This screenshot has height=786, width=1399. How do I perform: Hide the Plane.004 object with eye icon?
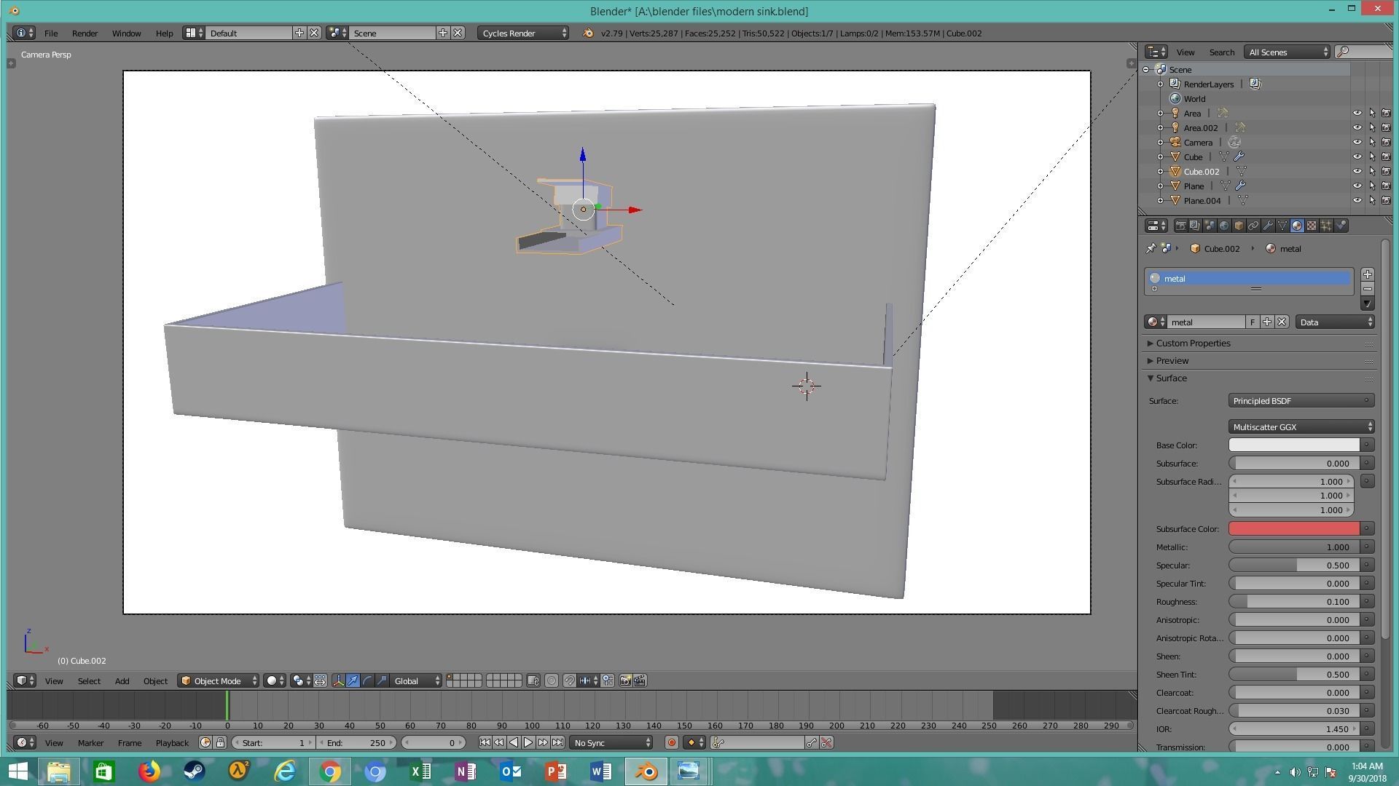point(1357,201)
